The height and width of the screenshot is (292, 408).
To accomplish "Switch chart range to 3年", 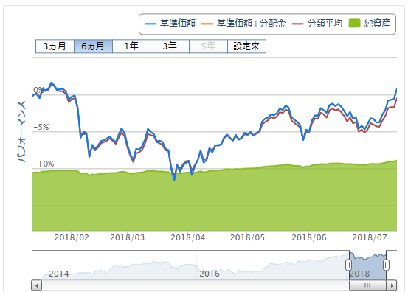I will (x=170, y=46).
